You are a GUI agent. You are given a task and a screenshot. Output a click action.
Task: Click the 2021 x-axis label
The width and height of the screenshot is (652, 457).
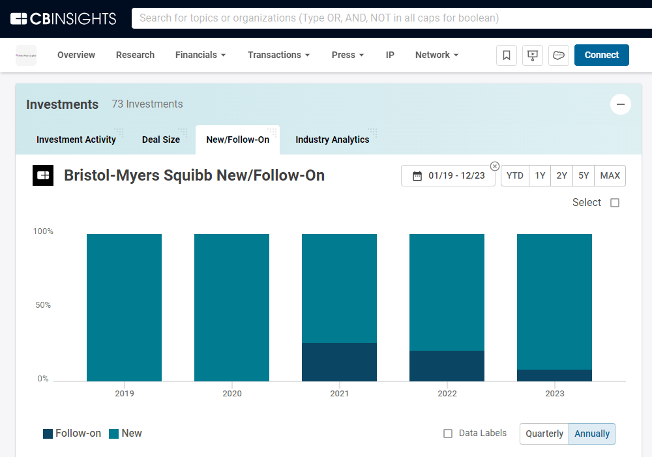point(339,393)
